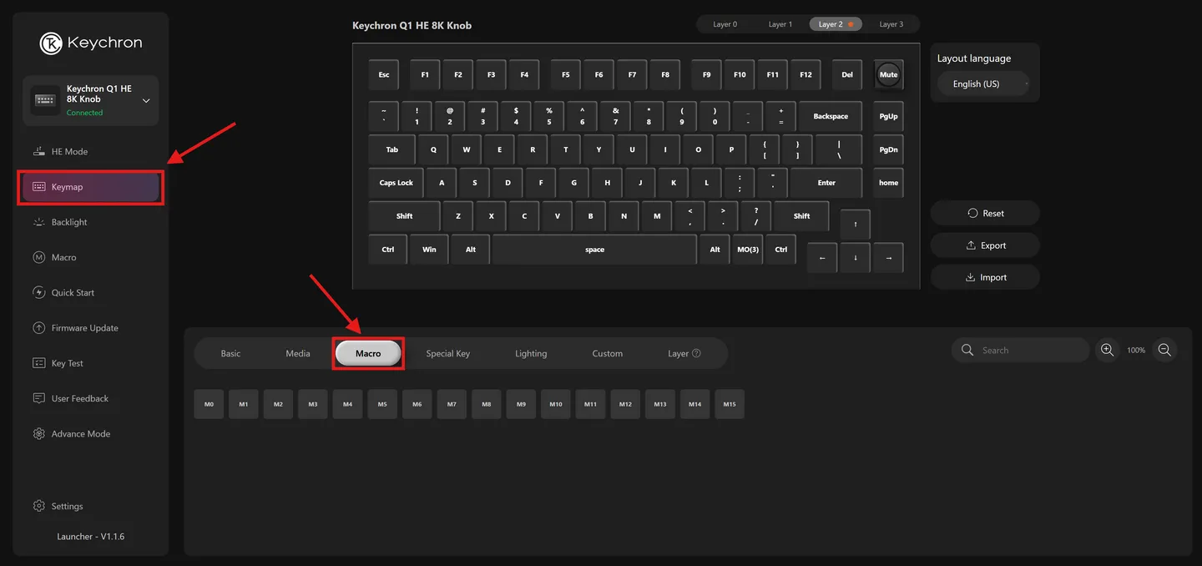The height and width of the screenshot is (566, 1202).
Task: Select the PgDn key
Action: point(888,149)
